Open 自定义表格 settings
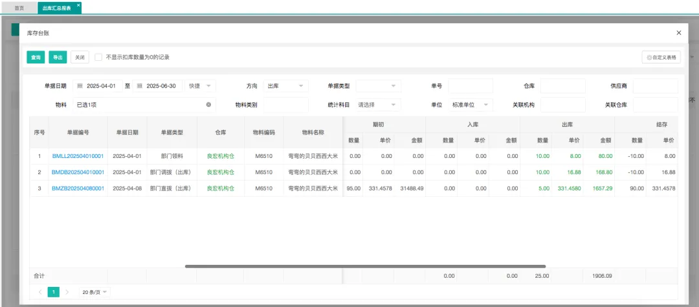 (661, 57)
